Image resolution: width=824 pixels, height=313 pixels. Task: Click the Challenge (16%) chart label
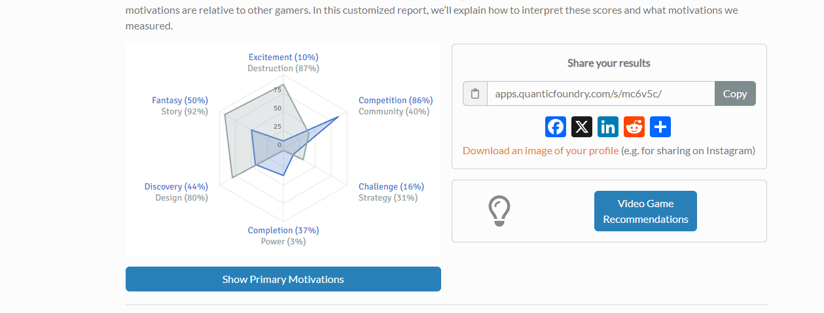coord(391,187)
